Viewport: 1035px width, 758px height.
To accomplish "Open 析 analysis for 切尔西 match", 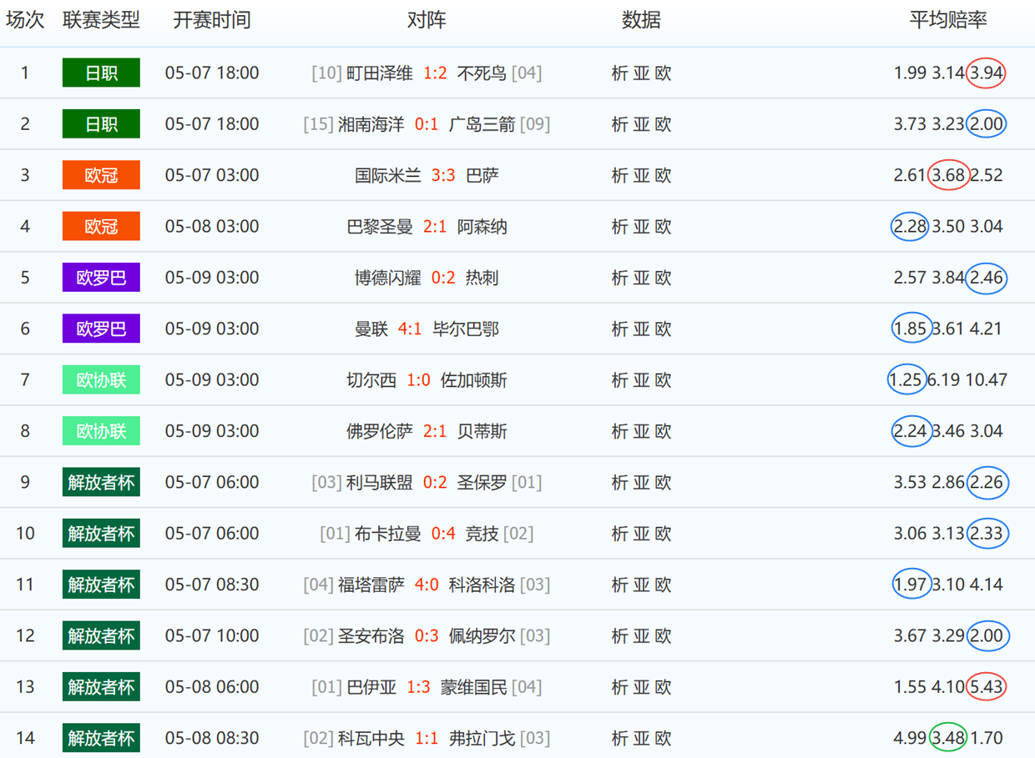I will pos(619,380).
